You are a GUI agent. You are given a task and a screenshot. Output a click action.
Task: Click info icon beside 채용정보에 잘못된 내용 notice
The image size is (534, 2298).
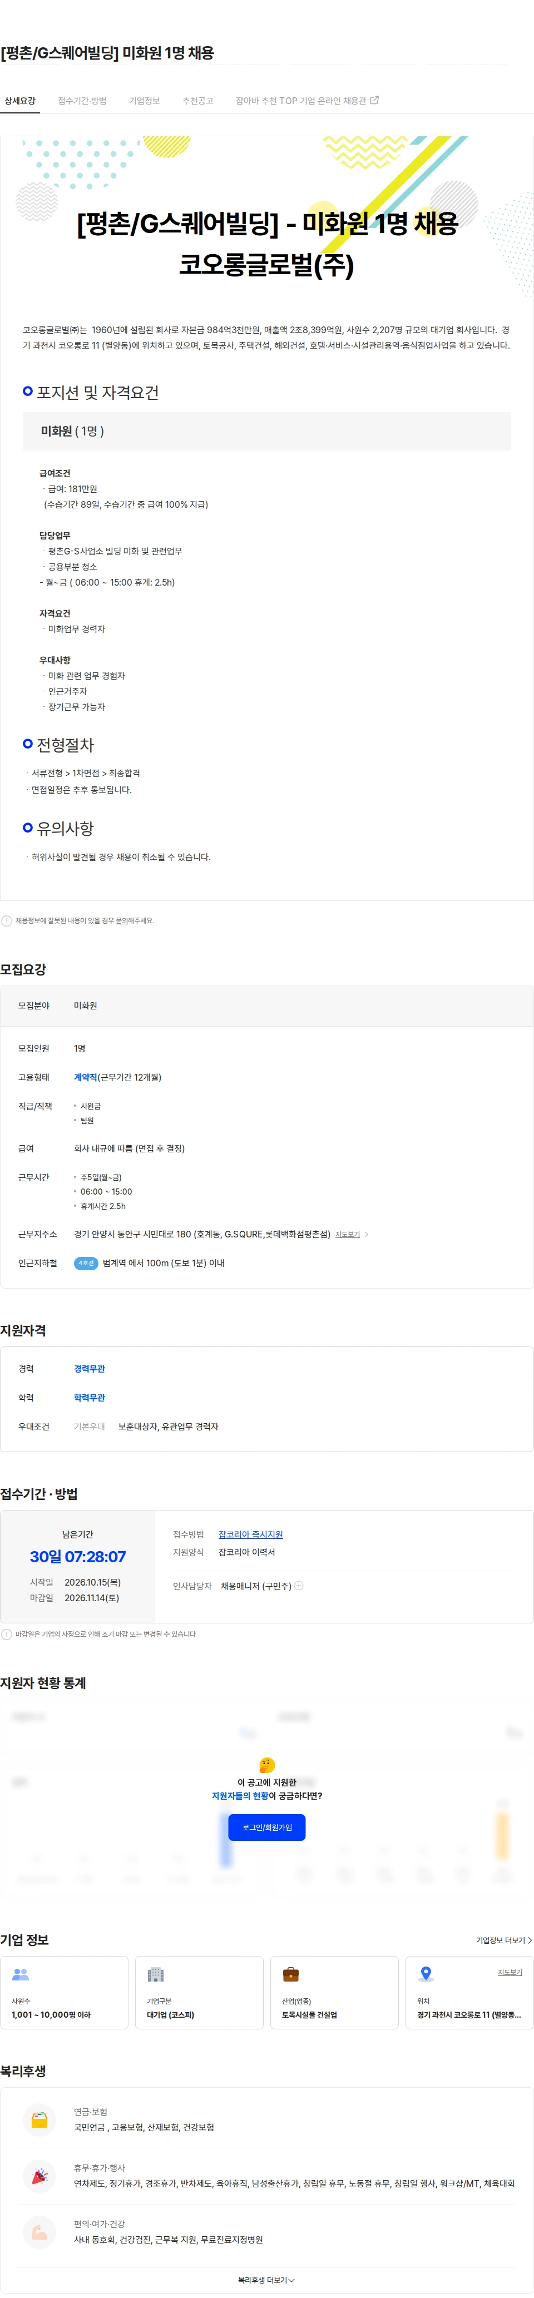coord(7,920)
